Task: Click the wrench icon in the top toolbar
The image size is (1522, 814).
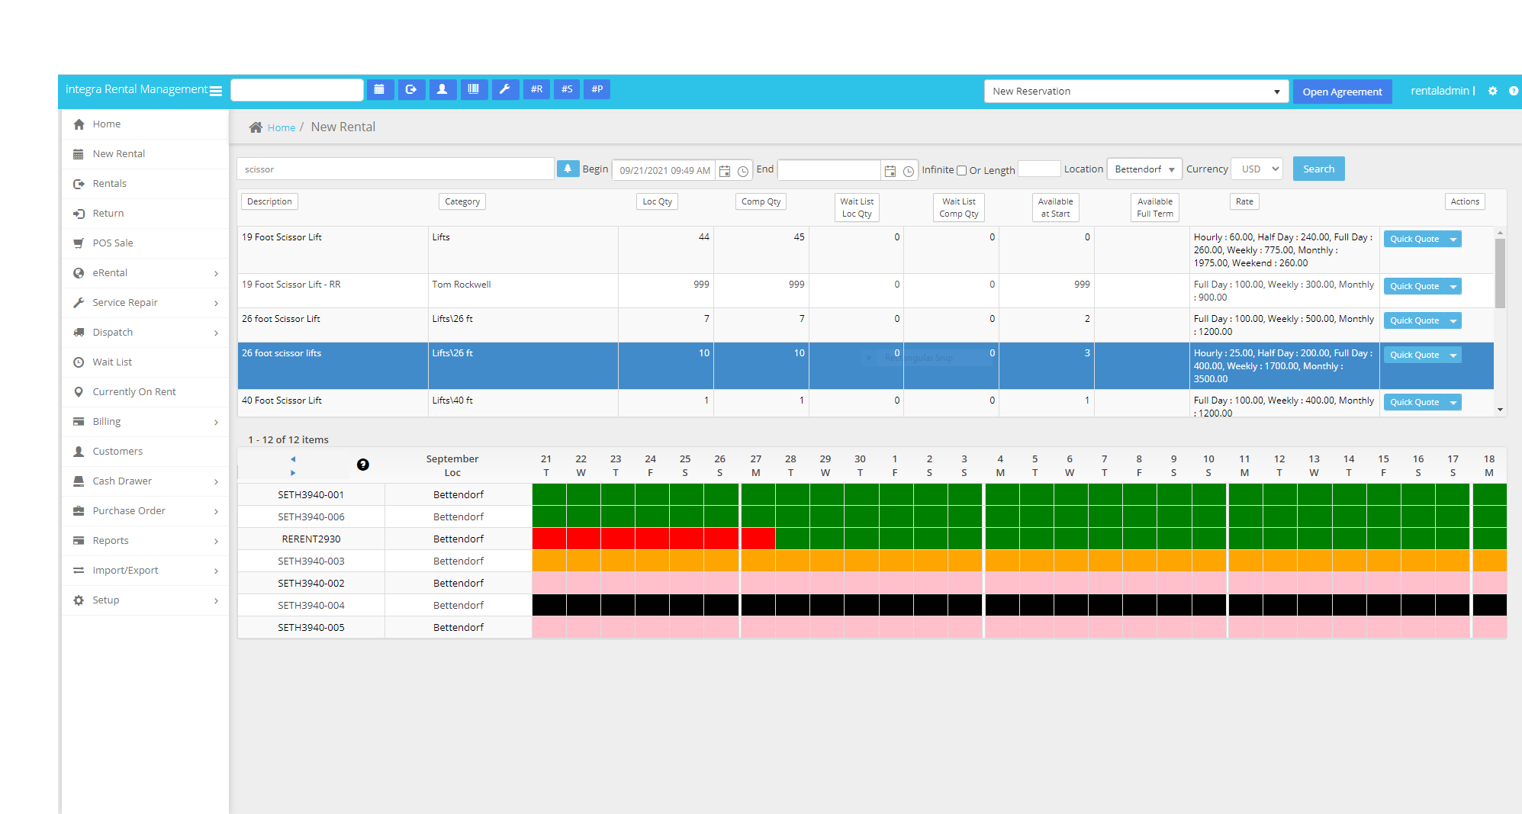Action: tap(504, 90)
